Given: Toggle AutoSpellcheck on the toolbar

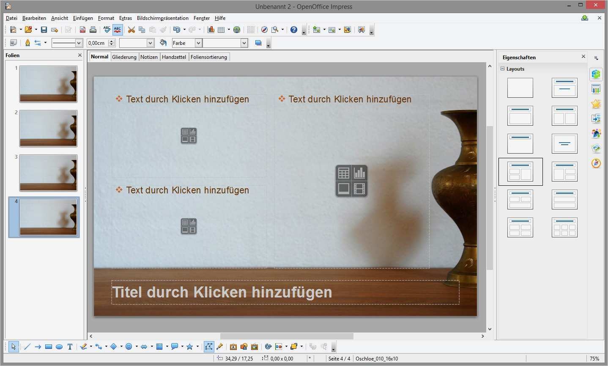Looking at the screenshot, I should tap(117, 29).
